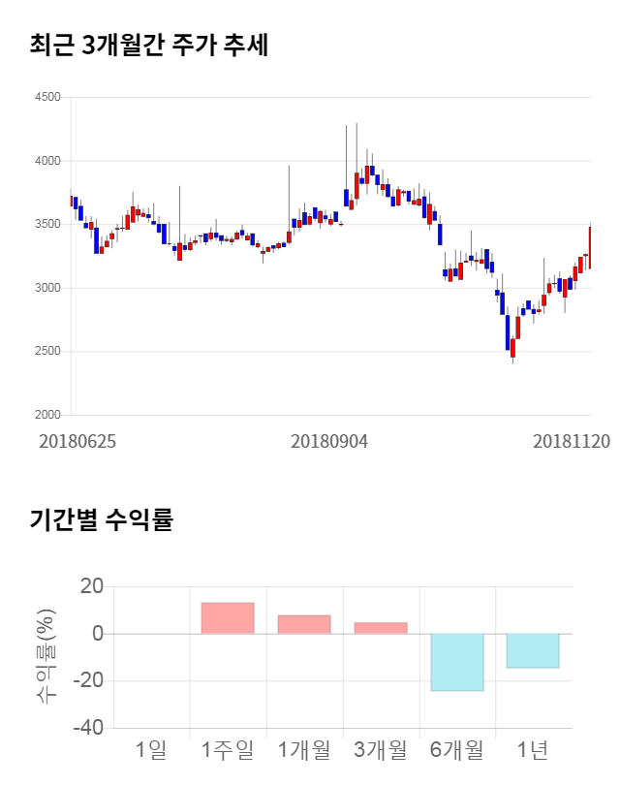The image size is (620, 785).
Task: Click the 최근 3개월간 주가 추세 chart title
Action: [149, 44]
